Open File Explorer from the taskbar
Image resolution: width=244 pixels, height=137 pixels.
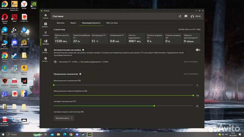coord(58,134)
